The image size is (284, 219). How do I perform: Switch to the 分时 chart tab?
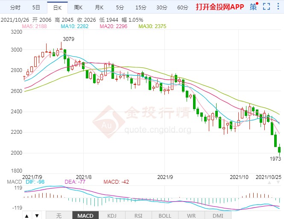[x=15, y=8]
